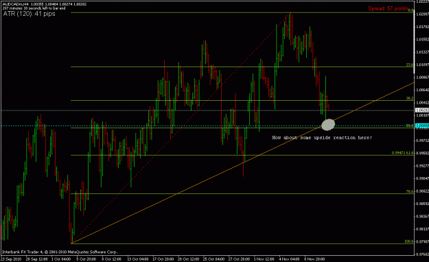Click the 4 Nov 04:00 time label

tap(289, 259)
